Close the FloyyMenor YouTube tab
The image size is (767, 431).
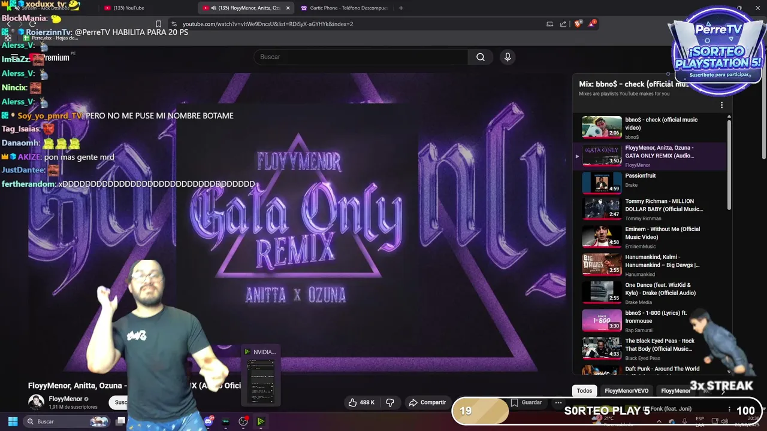(x=288, y=8)
